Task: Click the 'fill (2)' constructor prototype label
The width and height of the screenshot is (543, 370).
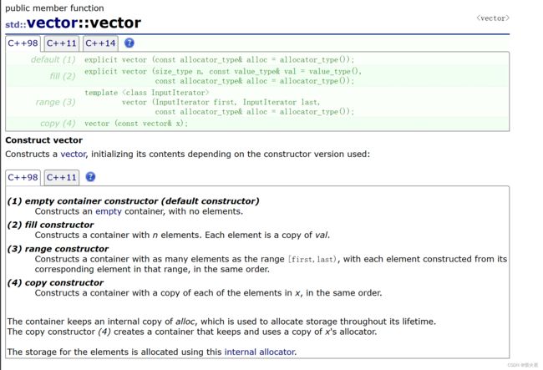Action: point(63,76)
